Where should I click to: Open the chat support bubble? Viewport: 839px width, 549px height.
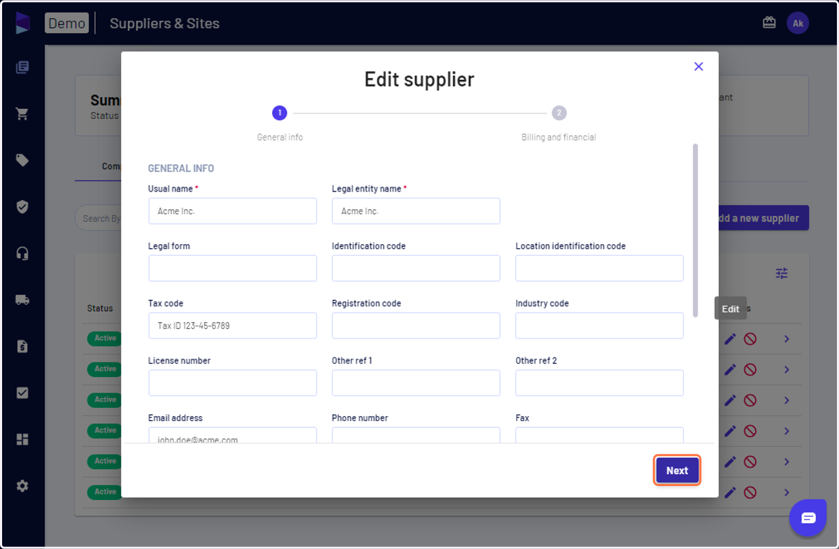click(x=808, y=518)
